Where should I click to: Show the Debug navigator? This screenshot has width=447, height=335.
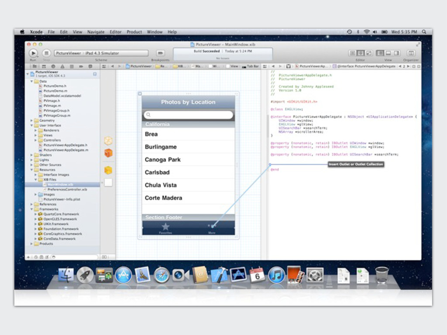click(72, 66)
